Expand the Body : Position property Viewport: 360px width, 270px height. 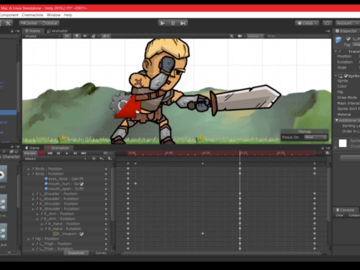click(29, 169)
